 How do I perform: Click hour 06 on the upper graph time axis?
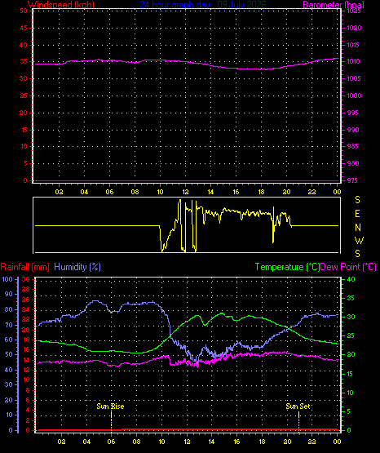click(x=109, y=192)
